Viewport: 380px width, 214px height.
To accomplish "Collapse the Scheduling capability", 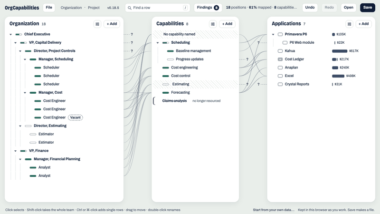I will 158,43.
